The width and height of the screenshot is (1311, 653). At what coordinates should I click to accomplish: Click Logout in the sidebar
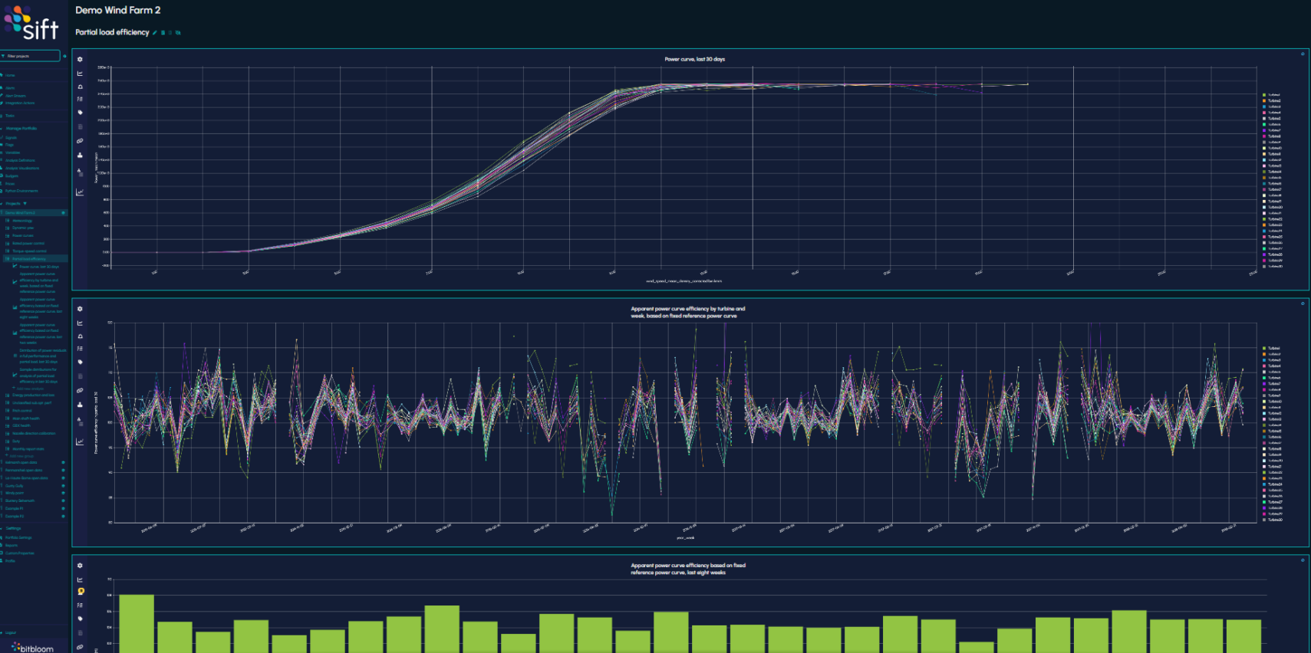click(10, 633)
